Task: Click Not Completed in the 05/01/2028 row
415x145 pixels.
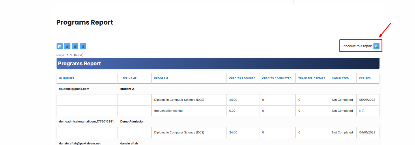Action: click(x=342, y=100)
